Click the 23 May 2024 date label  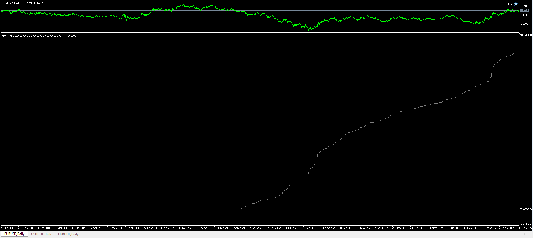(x=436, y=228)
